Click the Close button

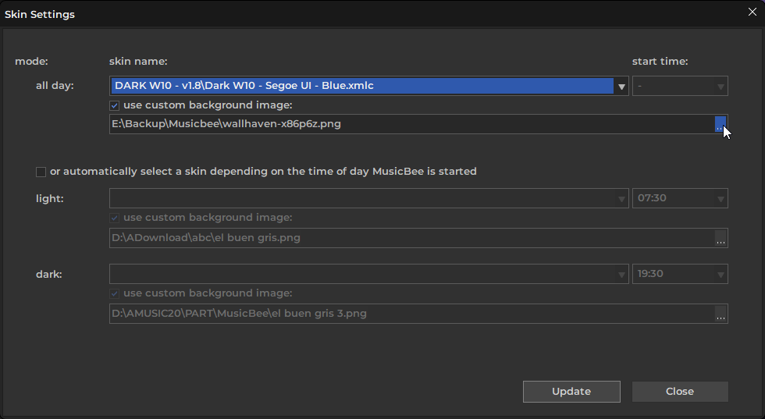[680, 392]
